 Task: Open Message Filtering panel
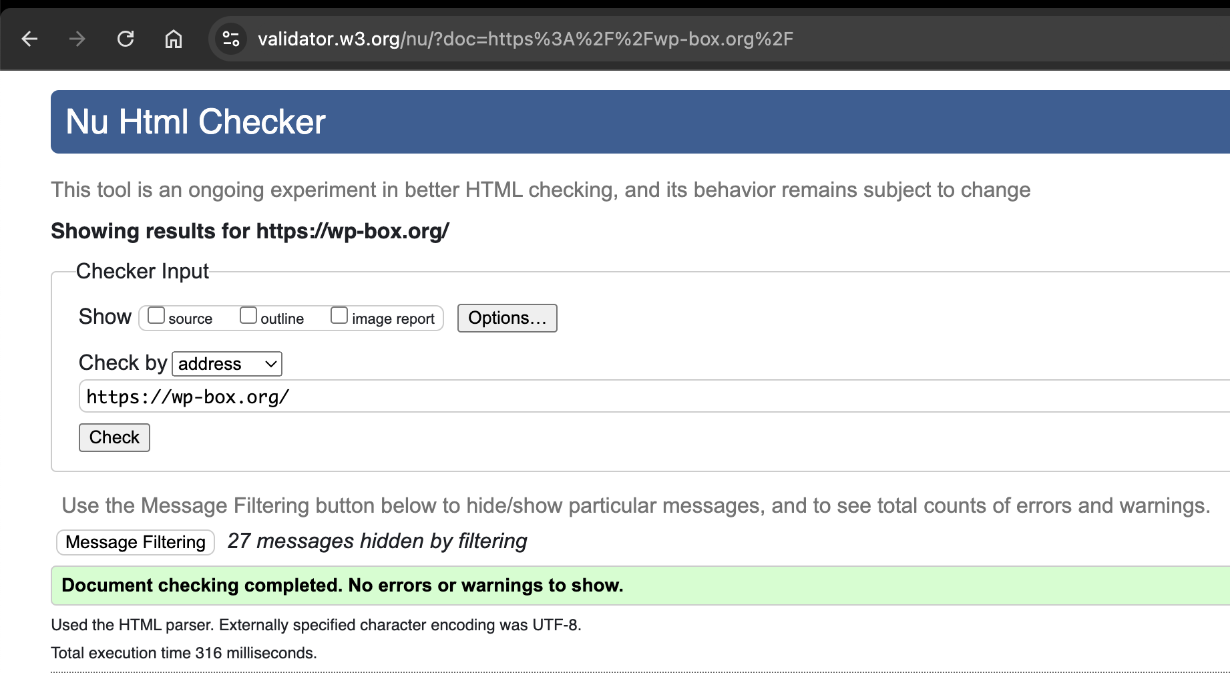136,542
